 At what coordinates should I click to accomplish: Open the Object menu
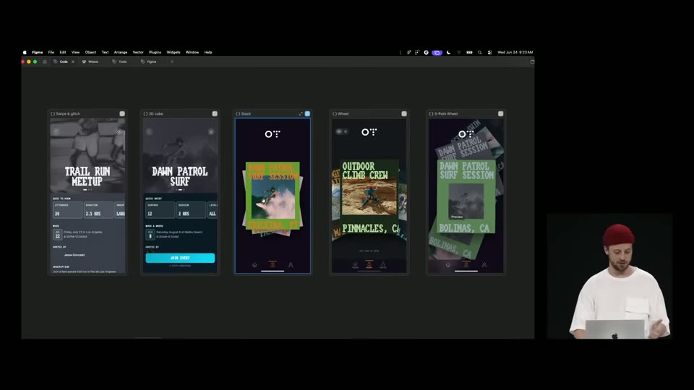pos(90,52)
